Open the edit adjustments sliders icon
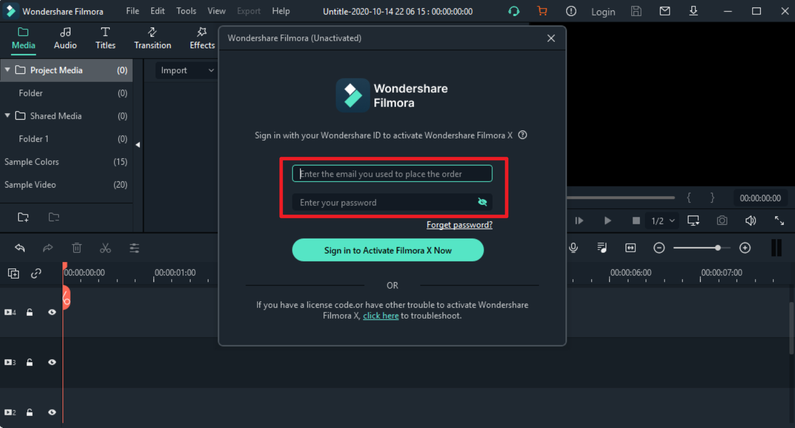This screenshot has height=428, width=795. pos(134,248)
